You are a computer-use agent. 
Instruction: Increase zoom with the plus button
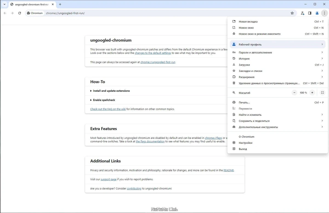(312, 93)
